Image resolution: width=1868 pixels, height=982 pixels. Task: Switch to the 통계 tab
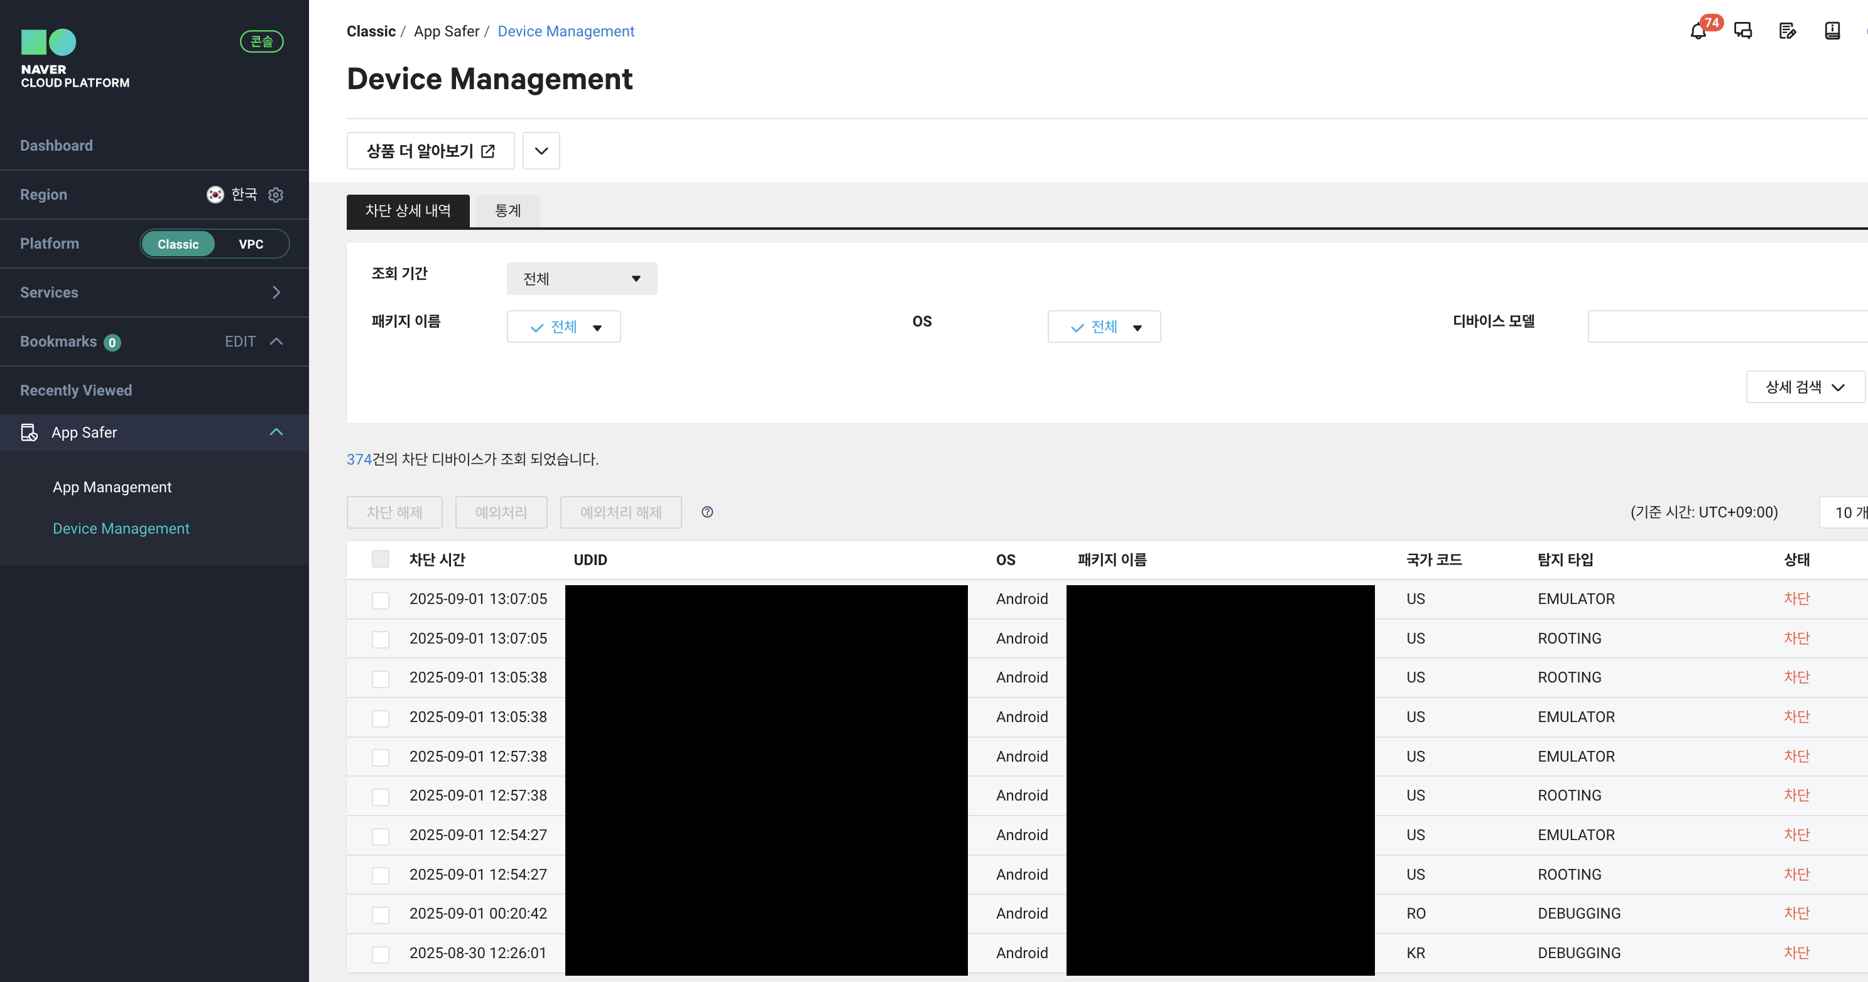pyautogui.click(x=508, y=211)
